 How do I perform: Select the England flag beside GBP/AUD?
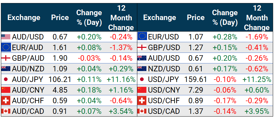(6, 58)
